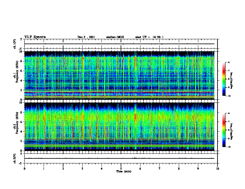Click the "5" tick on the time axis
The height and width of the screenshot is (189, 245).
coord(121,169)
